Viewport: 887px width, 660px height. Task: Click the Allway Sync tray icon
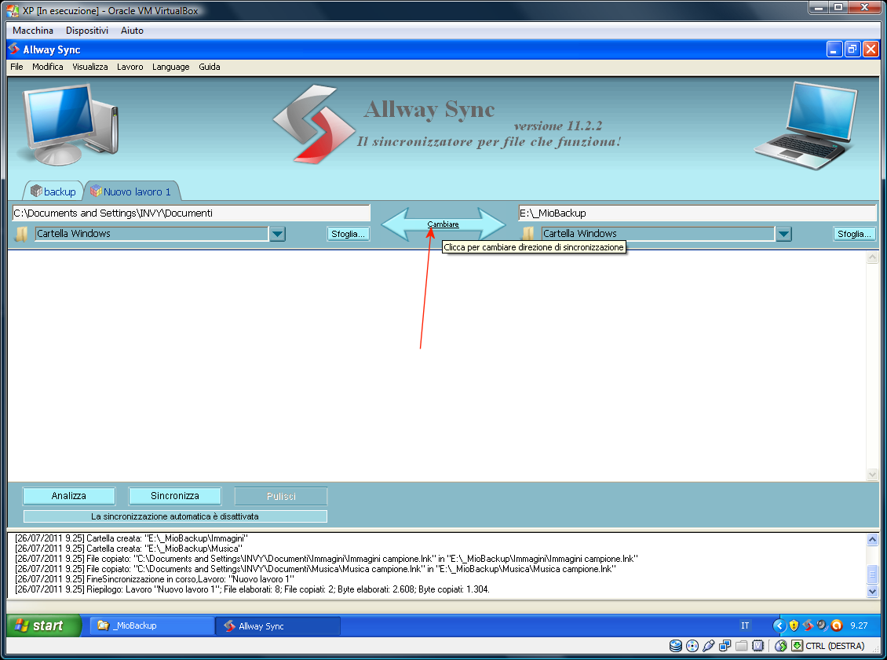[808, 625]
